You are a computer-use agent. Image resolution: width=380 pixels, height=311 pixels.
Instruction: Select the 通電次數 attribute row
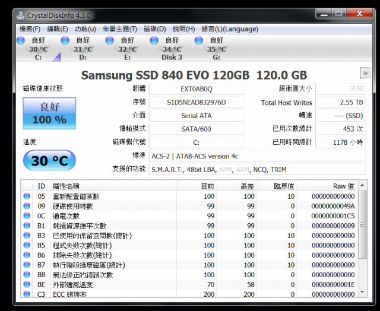click(189, 216)
